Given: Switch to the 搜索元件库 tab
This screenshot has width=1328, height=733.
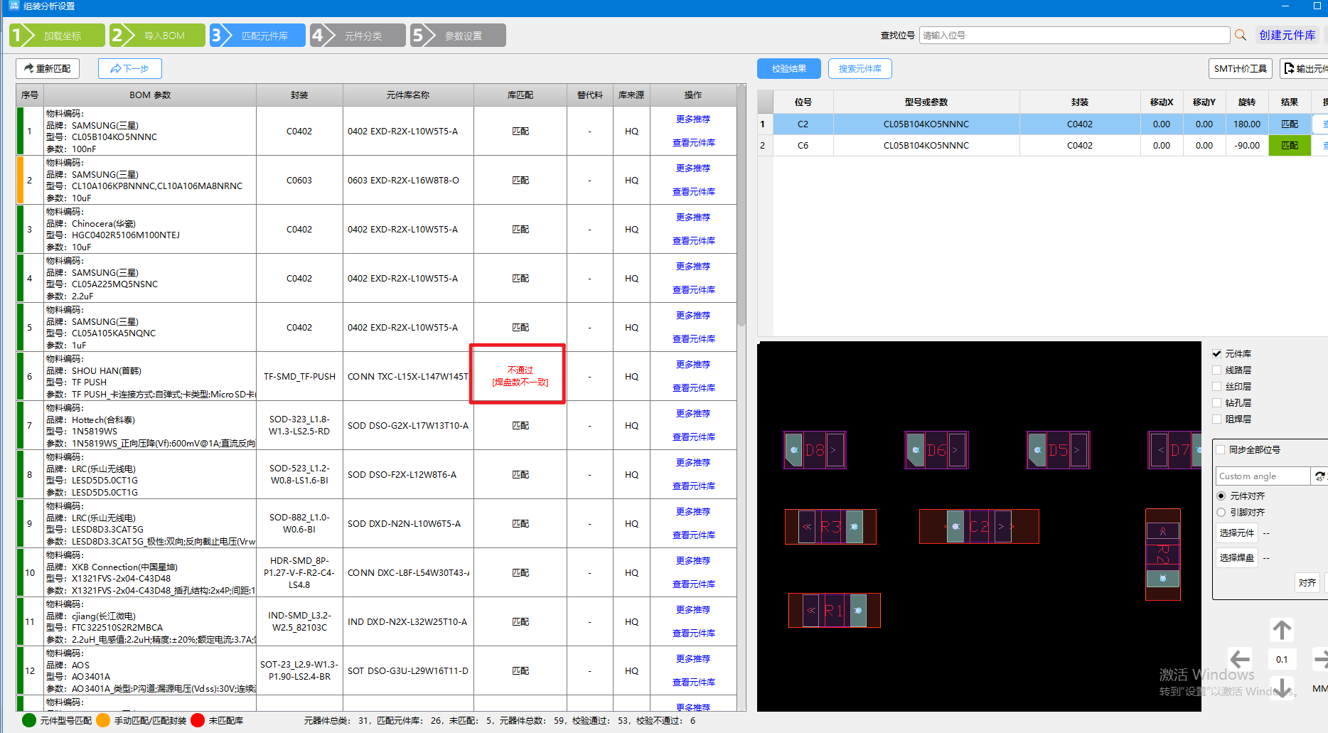Looking at the screenshot, I should point(860,69).
